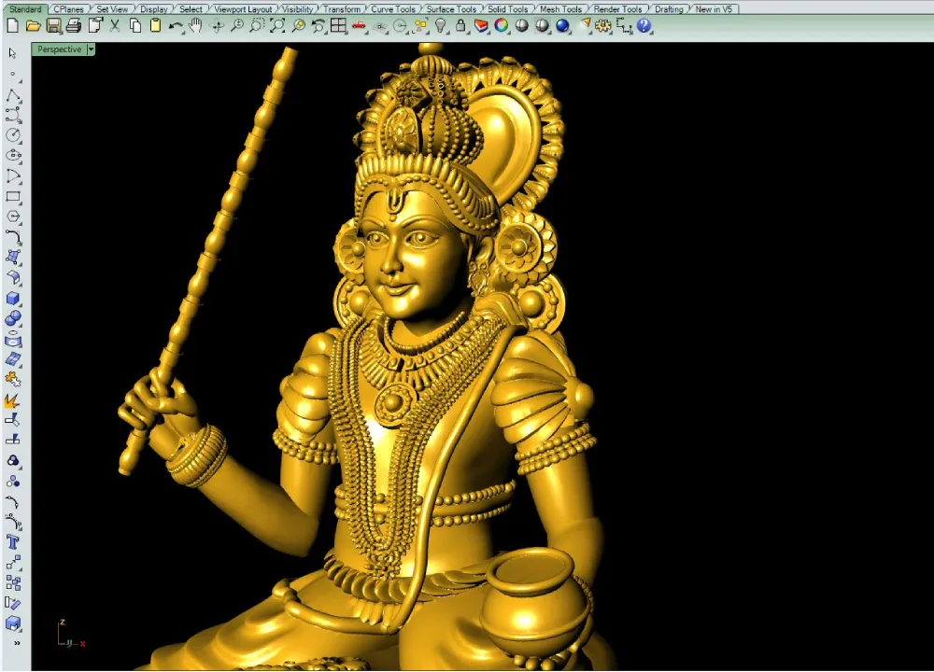Select the Pan hand tool
Screen dimensions: 934x672
pos(196,25)
